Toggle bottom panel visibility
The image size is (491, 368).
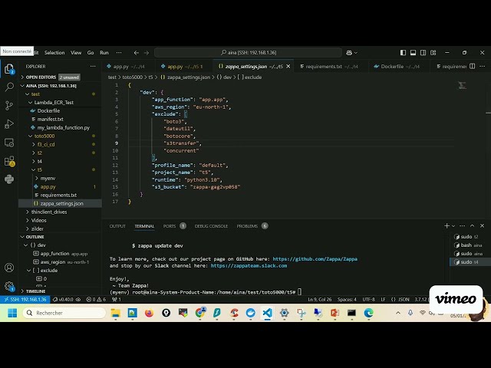(413, 53)
